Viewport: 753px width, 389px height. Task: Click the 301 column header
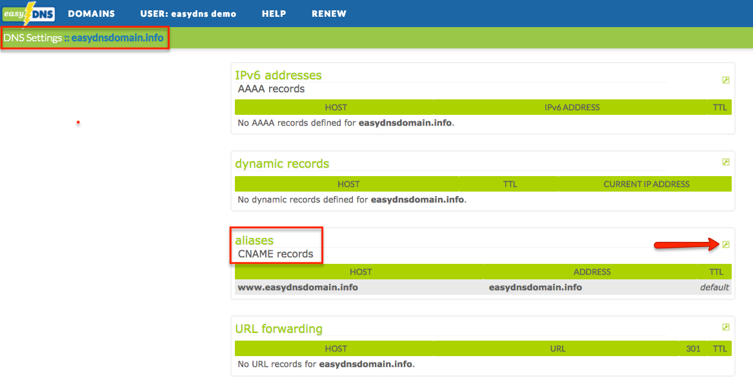(x=693, y=348)
